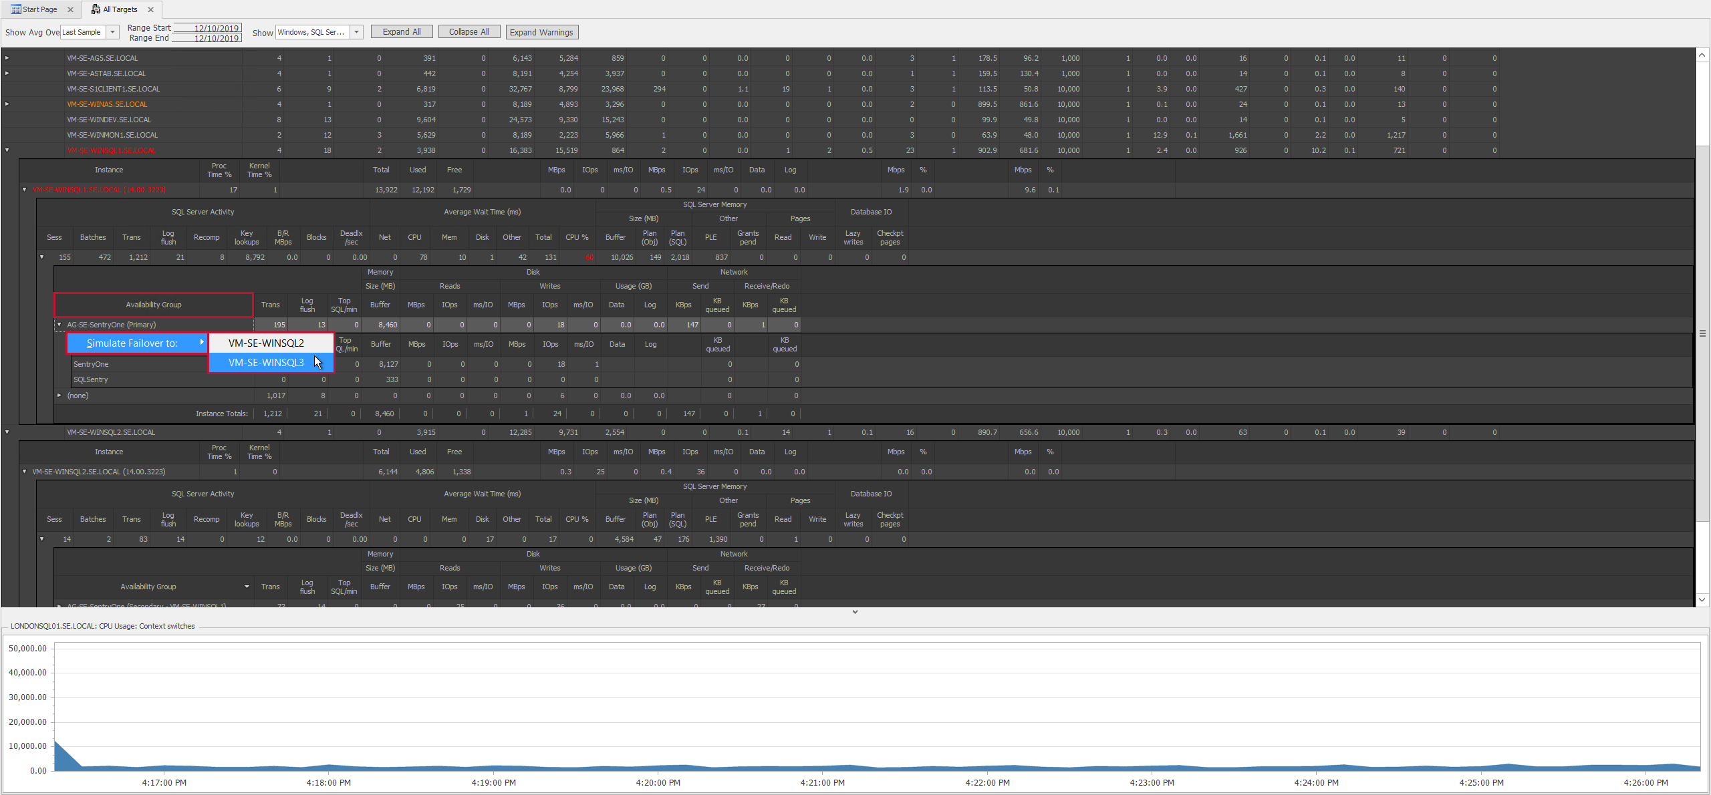
Task: Select VM-SE-WINSQL3 as failover target
Action: click(x=266, y=362)
